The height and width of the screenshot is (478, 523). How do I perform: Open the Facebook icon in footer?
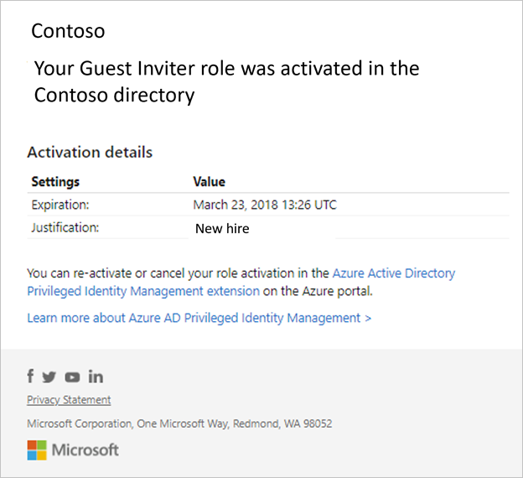tap(30, 377)
